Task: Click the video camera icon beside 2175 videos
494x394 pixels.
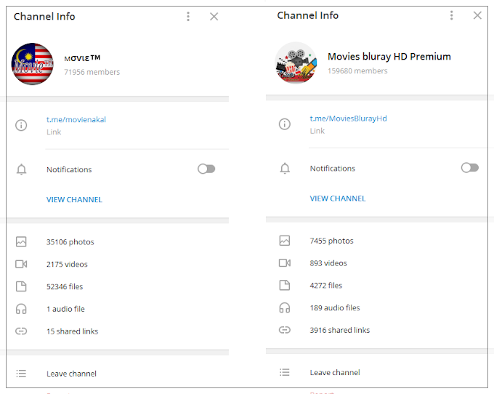Action: pyautogui.click(x=21, y=264)
